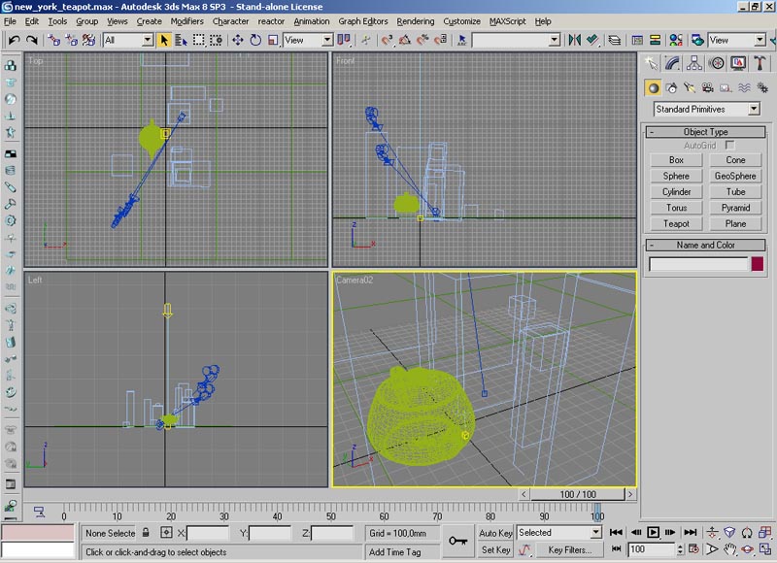The width and height of the screenshot is (777, 563).
Task: Toggle the selection lock padlock
Action: [146, 533]
